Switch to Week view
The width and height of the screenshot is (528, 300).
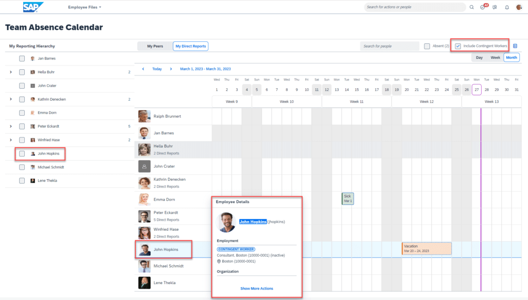coord(495,57)
